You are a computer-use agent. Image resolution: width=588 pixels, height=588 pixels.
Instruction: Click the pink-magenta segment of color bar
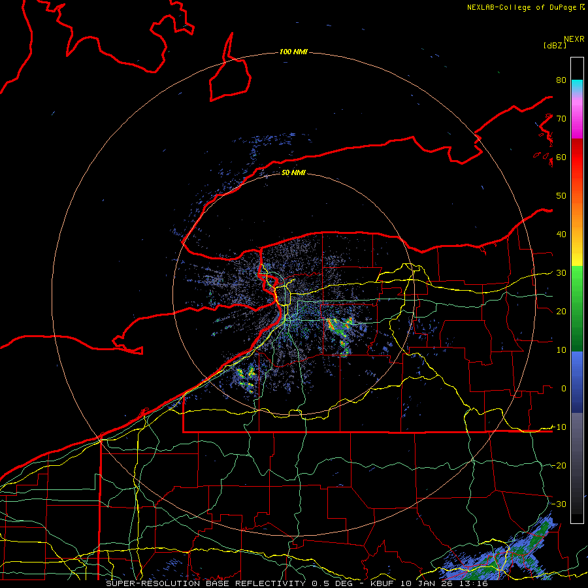[x=577, y=116]
